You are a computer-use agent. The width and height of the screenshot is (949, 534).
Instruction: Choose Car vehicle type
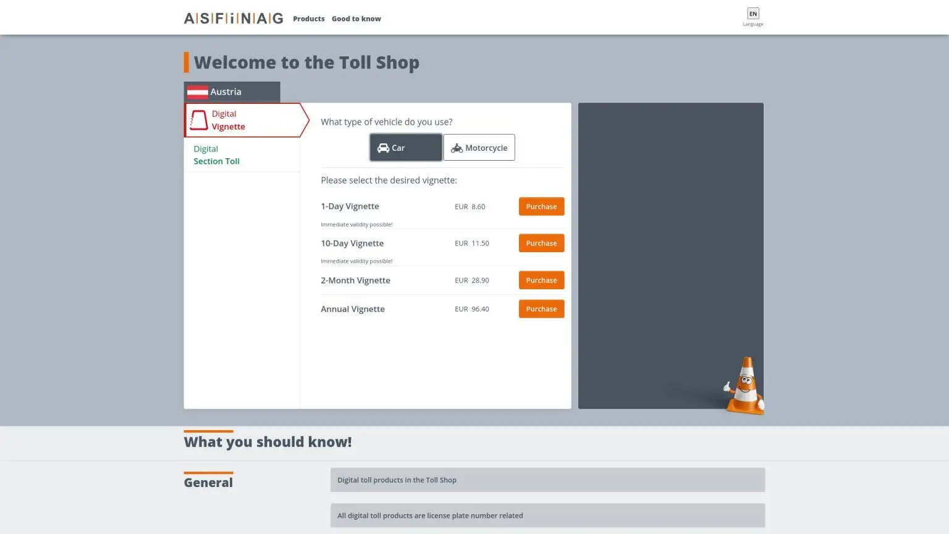click(x=405, y=148)
